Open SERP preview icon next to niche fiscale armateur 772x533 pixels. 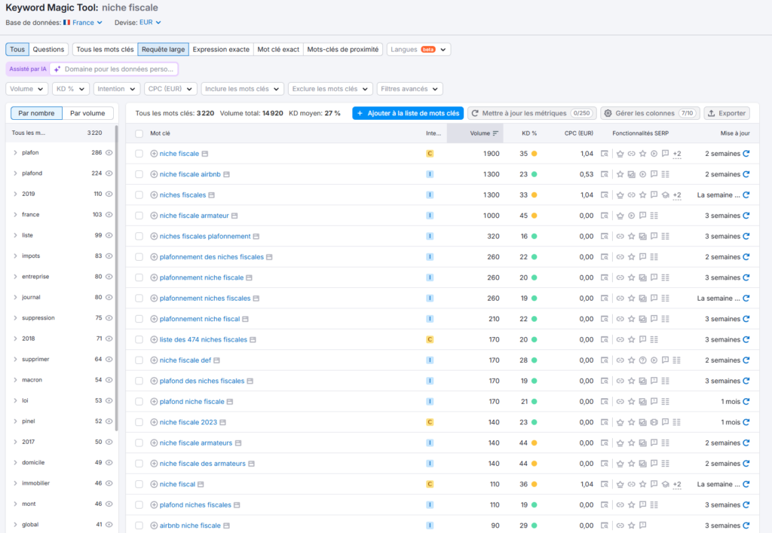coord(236,216)
